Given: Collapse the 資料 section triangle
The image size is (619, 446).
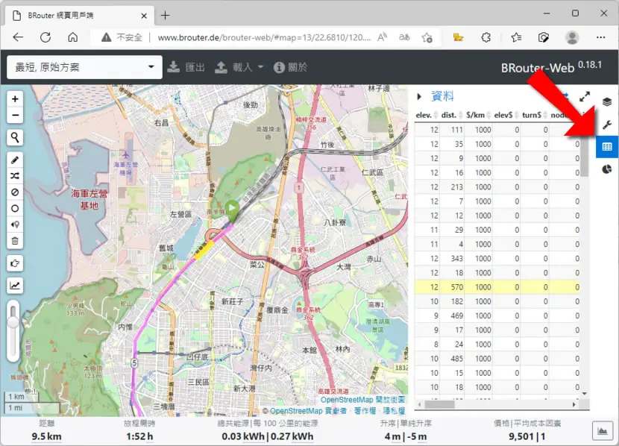Looking at the screenshot, I should [x=419, y=96].
